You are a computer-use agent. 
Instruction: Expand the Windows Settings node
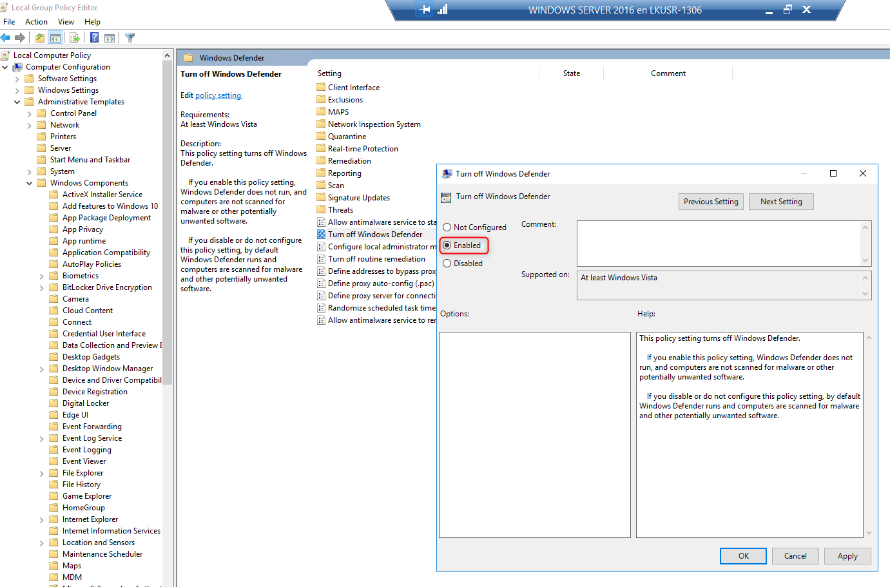pyautogui.click(x=17, y=90)
